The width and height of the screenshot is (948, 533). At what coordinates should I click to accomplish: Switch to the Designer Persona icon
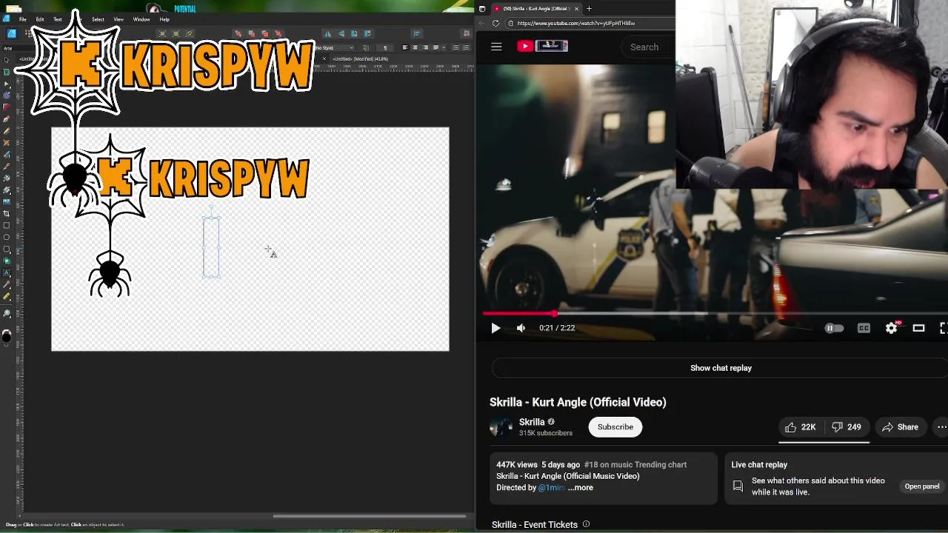[12, 33]
